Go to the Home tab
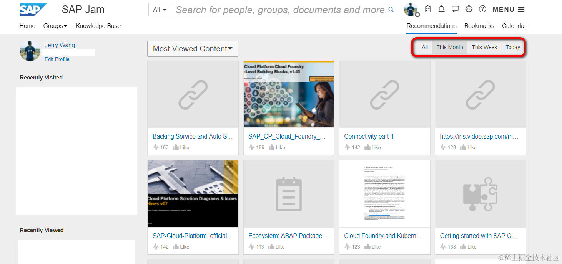 (x=27, y=26)
